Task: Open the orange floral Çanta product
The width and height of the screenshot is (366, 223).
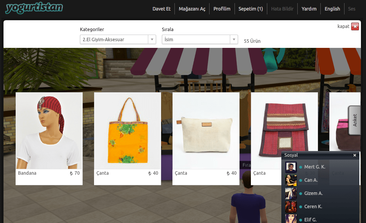Action: (127, 130)
